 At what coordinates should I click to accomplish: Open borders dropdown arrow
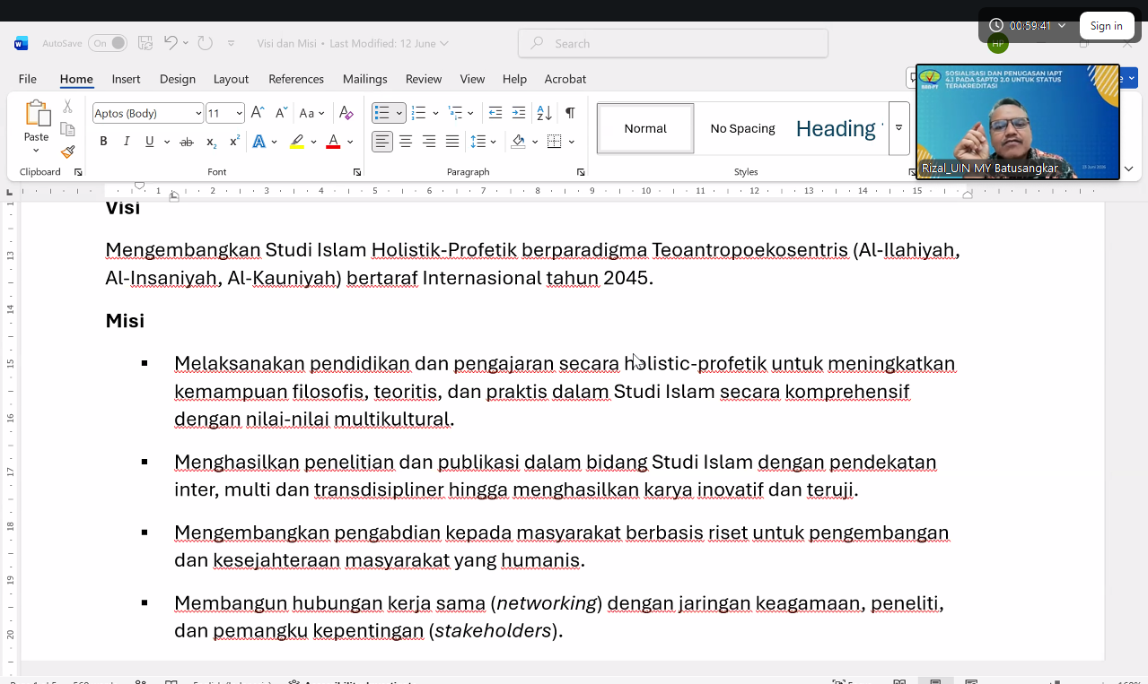point(570,142)
